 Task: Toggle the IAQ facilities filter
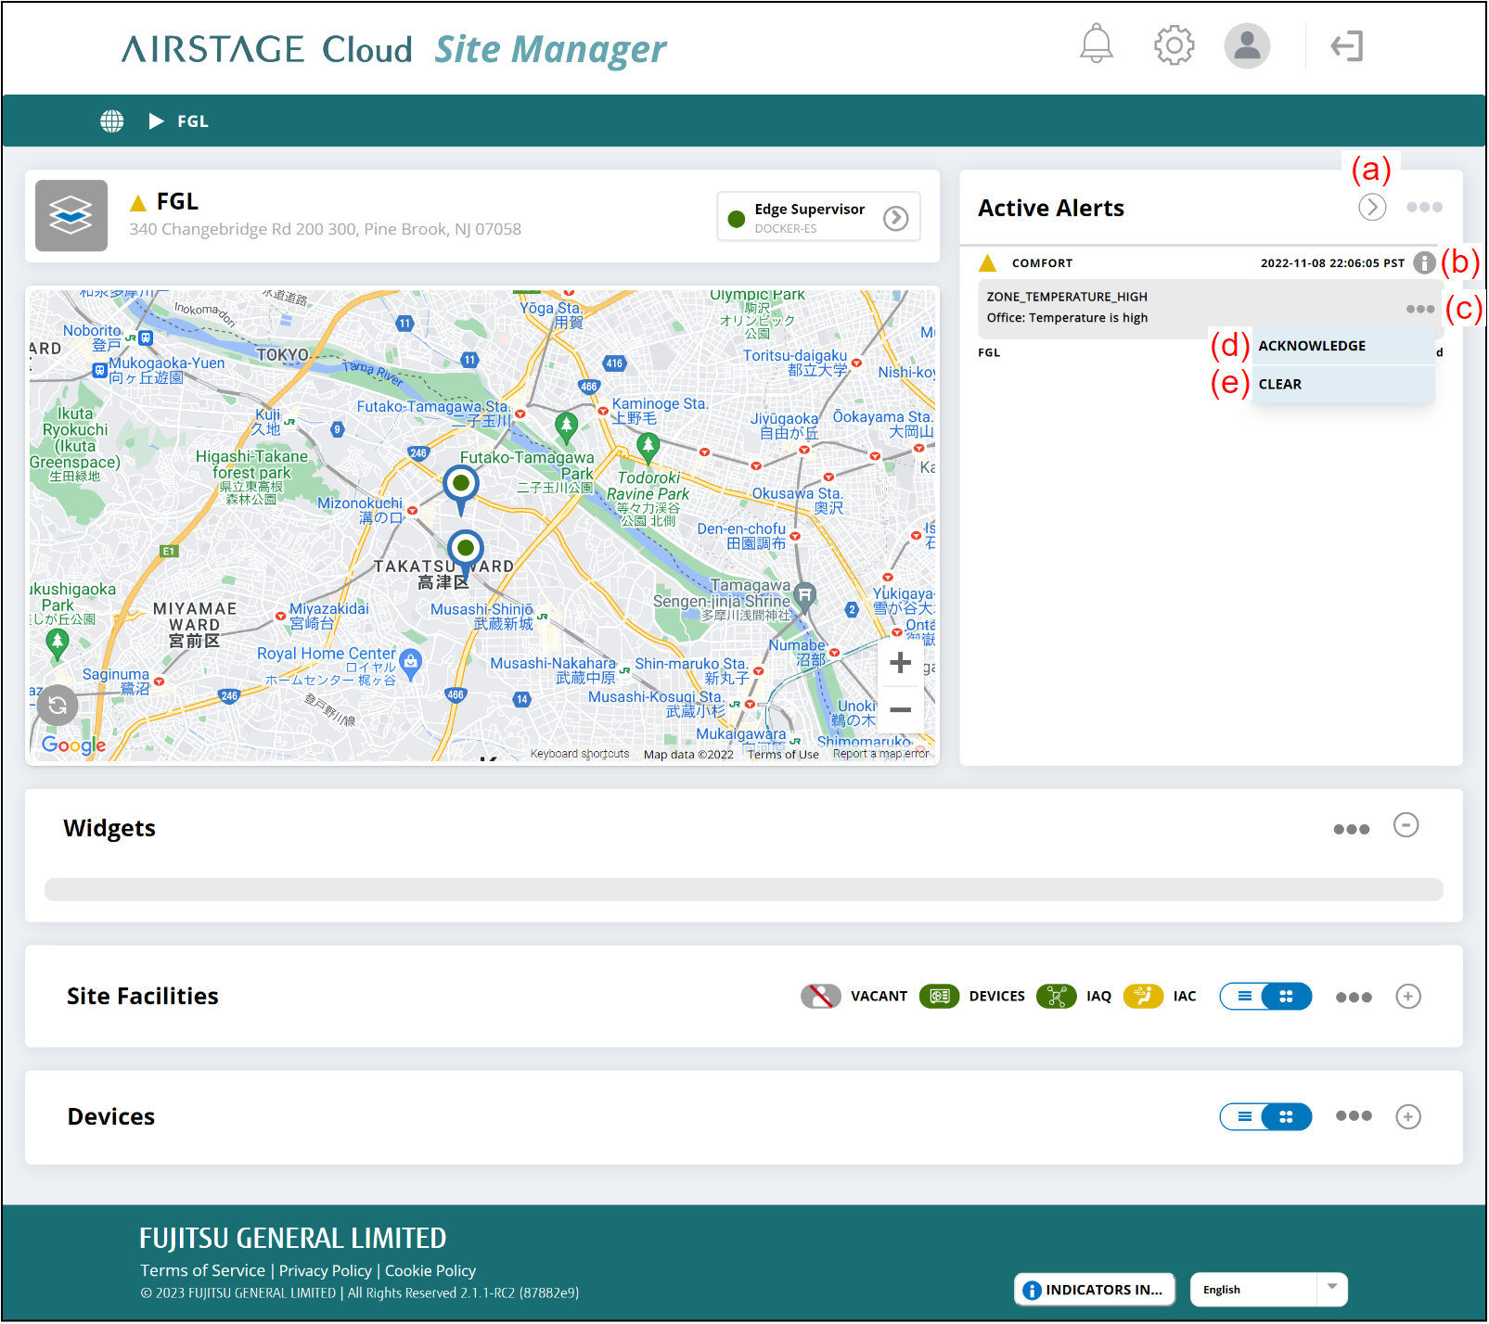point(1056,997)
